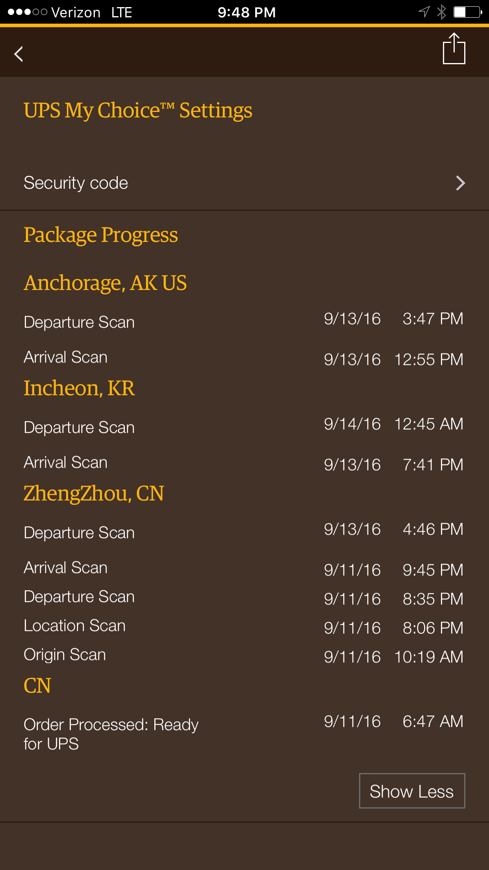Tap Order Processed: Ready for UPS entry

244,734
